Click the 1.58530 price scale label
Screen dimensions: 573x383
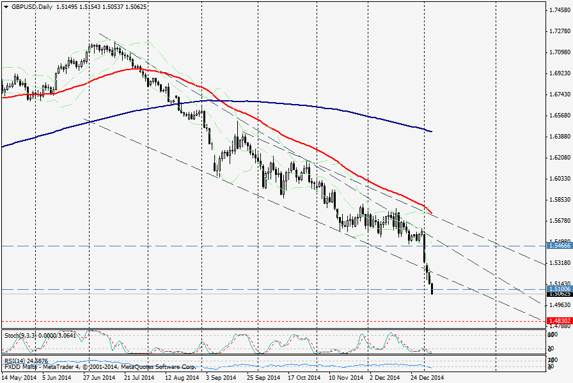[560, 200]
